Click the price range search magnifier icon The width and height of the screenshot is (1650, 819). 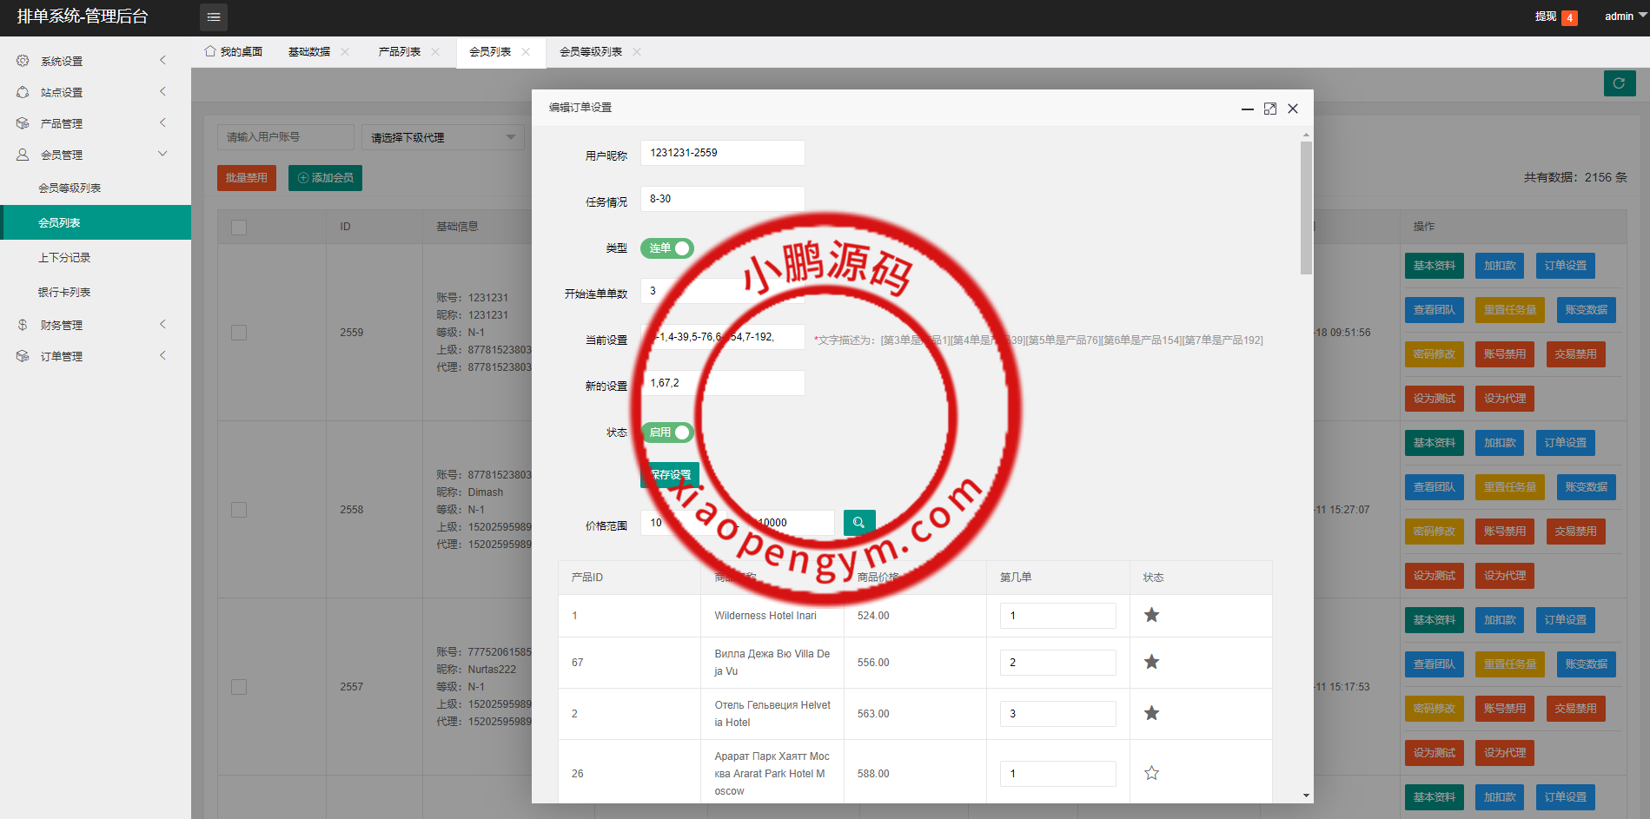(858, 523)
